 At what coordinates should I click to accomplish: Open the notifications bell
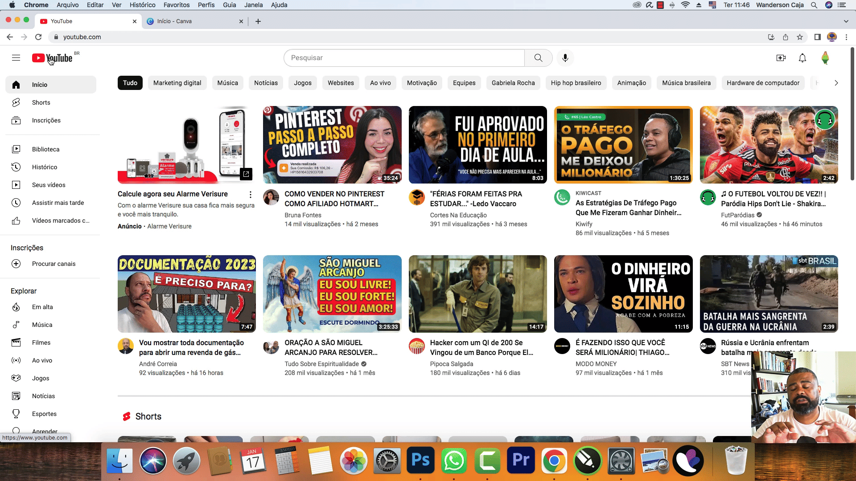[802, 58]
